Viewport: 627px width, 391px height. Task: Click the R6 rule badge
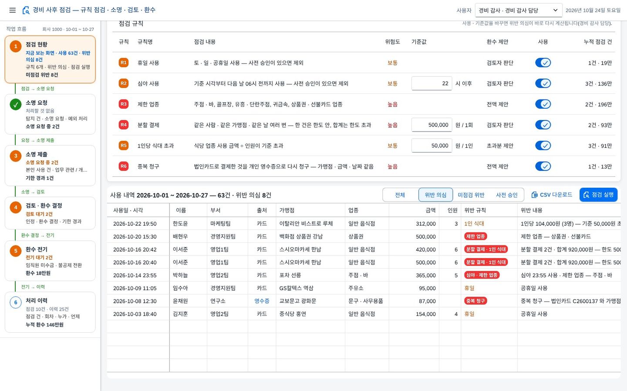click(x=124, y=166)
